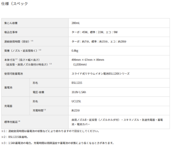Screen dimensions: 172x146
Task: Select the 吸込仕事率 label
Action: (11, 32)
